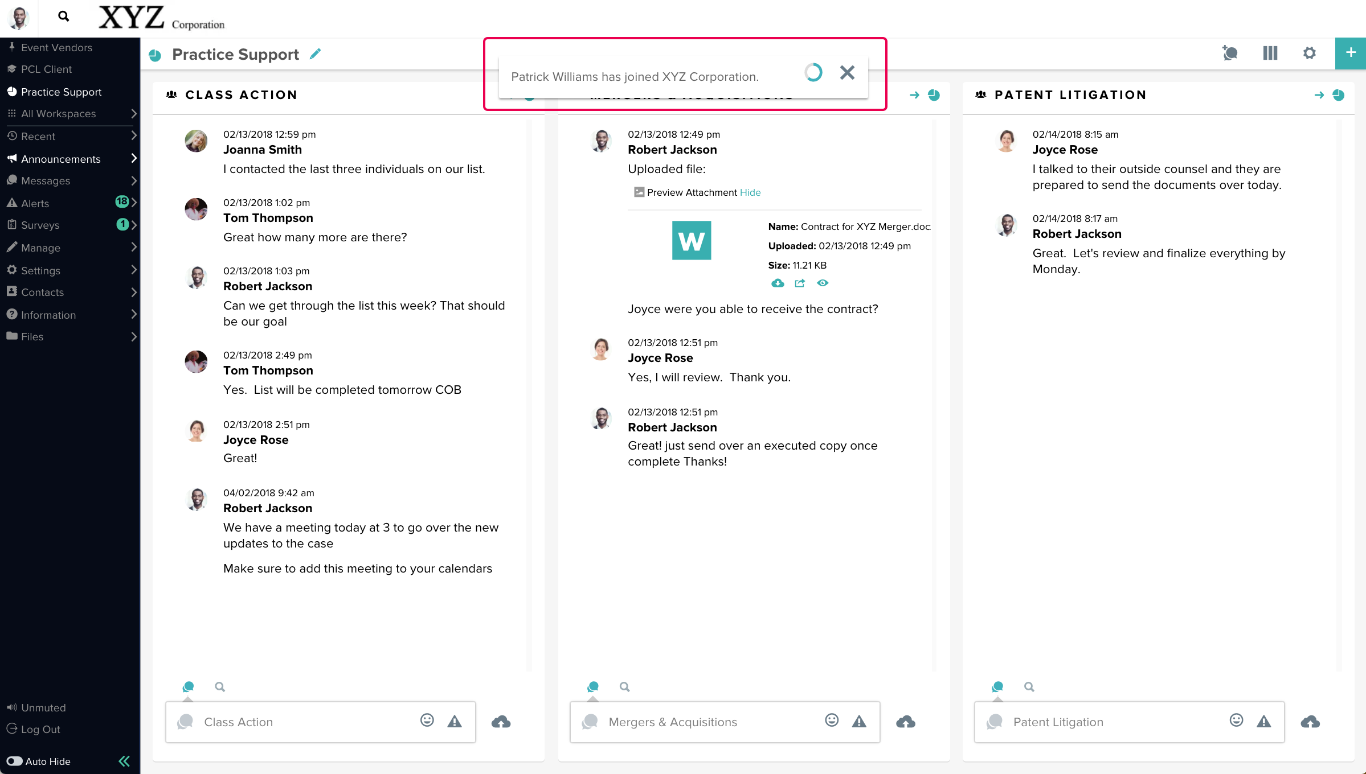Select chat bubble tab under Patent Litigation
The width and height of the screenshot is (1366, 774).
tap(997, 687)
